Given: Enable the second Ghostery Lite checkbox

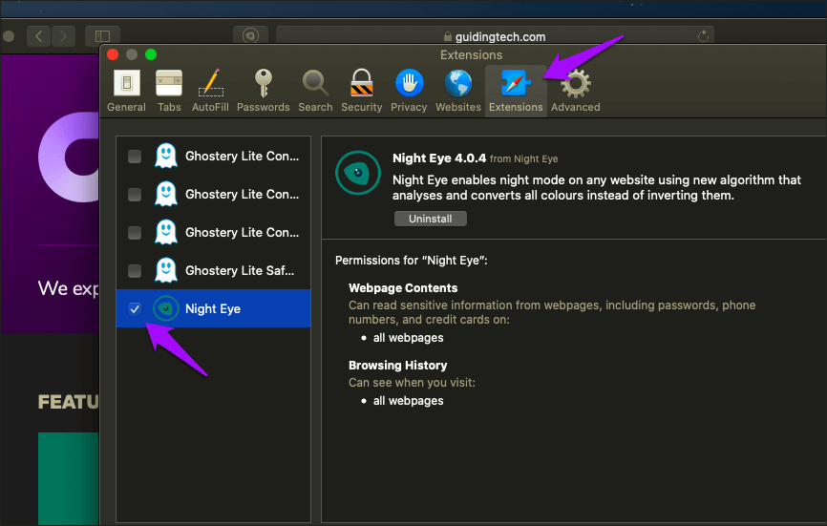Looking at the screenshot, I should [135, 195].
